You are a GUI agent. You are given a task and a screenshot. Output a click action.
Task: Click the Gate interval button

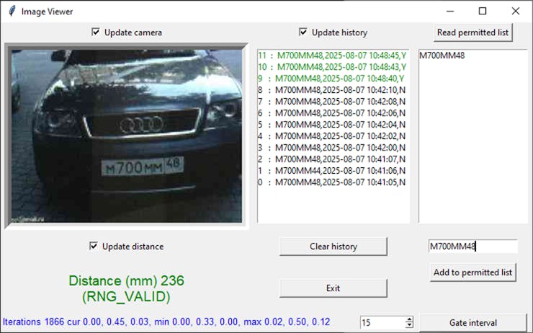(x=472, y=322)
